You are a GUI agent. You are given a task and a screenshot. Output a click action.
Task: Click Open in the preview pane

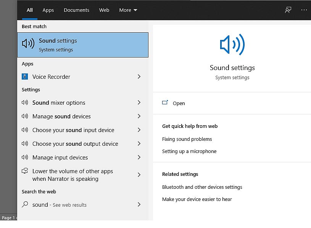click(179, 103)
